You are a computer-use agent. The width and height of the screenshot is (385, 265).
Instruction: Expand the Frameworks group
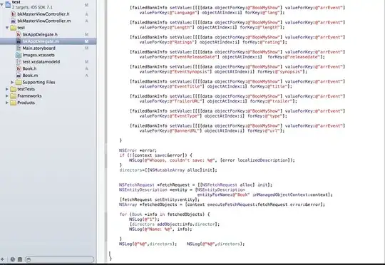[7, 96]
